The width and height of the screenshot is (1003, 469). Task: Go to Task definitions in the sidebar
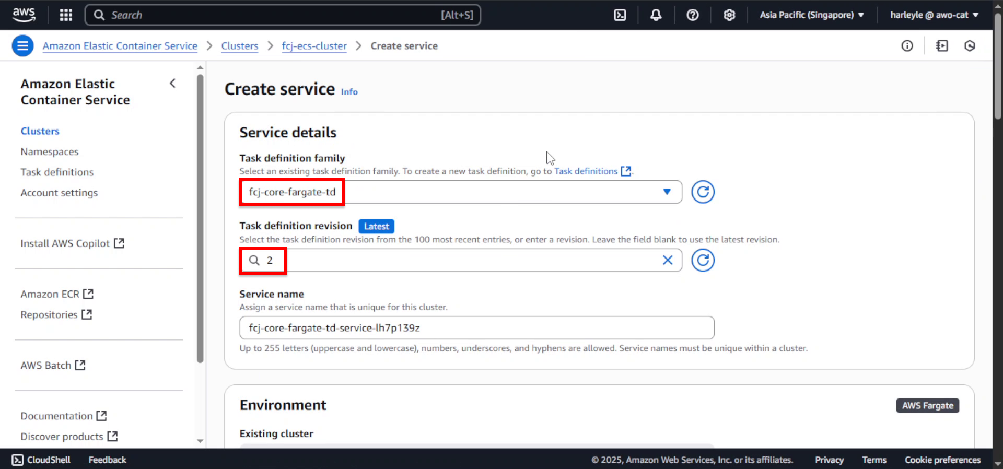[x=57, y=172]
